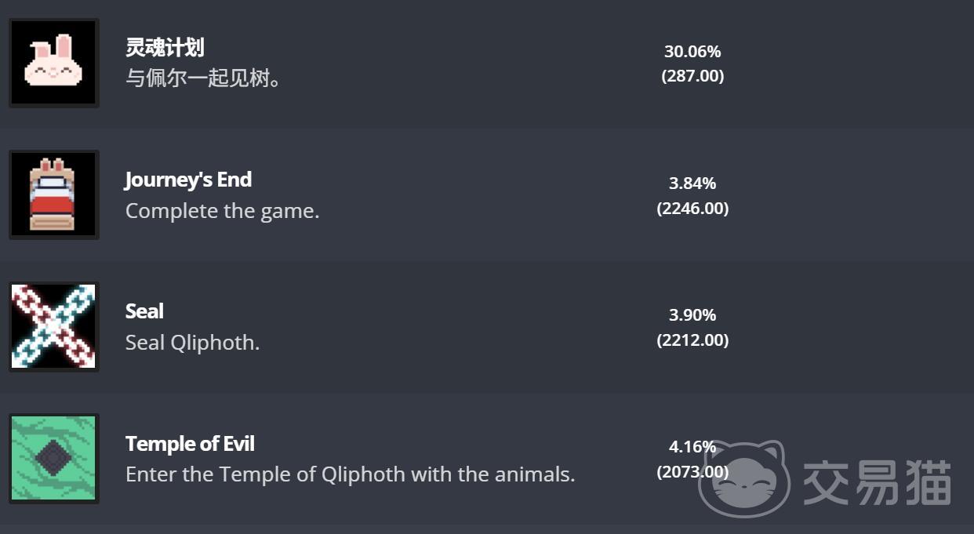Click the 4.16% completion percentage
The height and width of the screenshot is (534, 974).
692,447
